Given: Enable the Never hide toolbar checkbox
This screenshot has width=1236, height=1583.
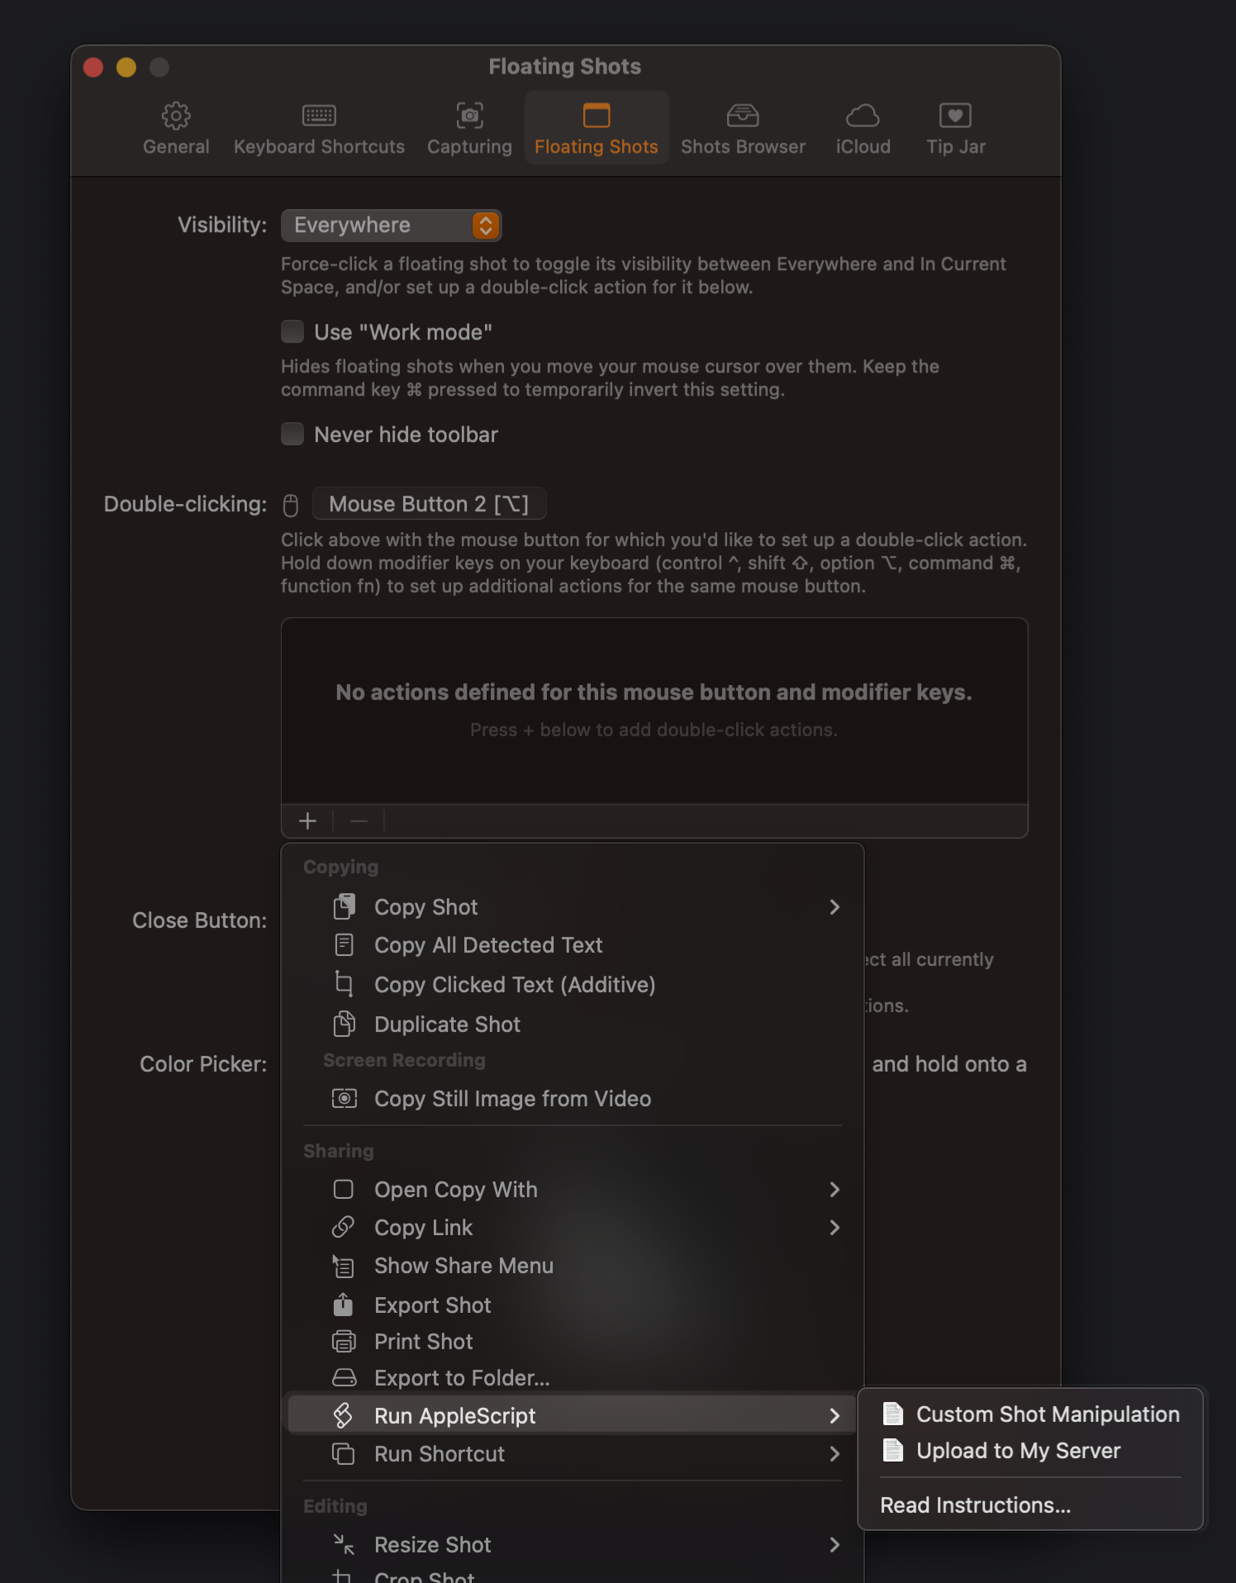Looking at the screenshot, I should coord(292,435).
